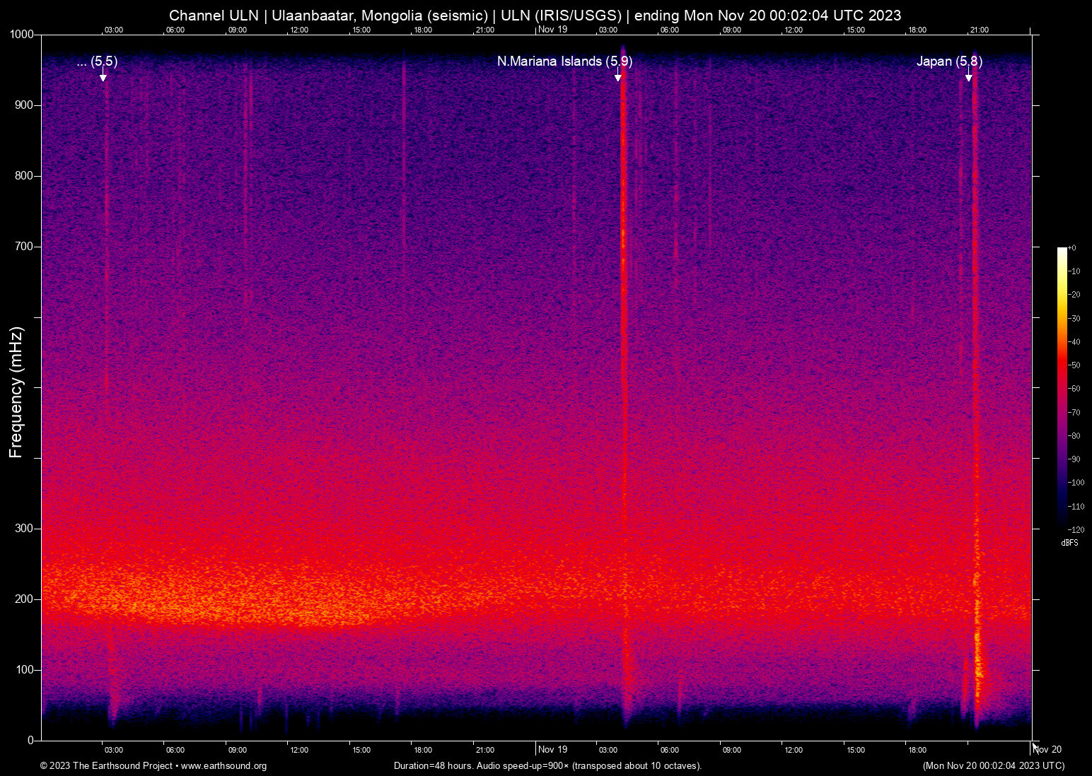
Task: Click the 'Nov 20' date label
Action: (1047, 750)
